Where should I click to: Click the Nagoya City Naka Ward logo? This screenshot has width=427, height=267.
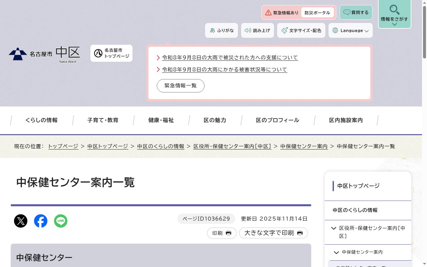pyautogui.click(x=44, y=54)
